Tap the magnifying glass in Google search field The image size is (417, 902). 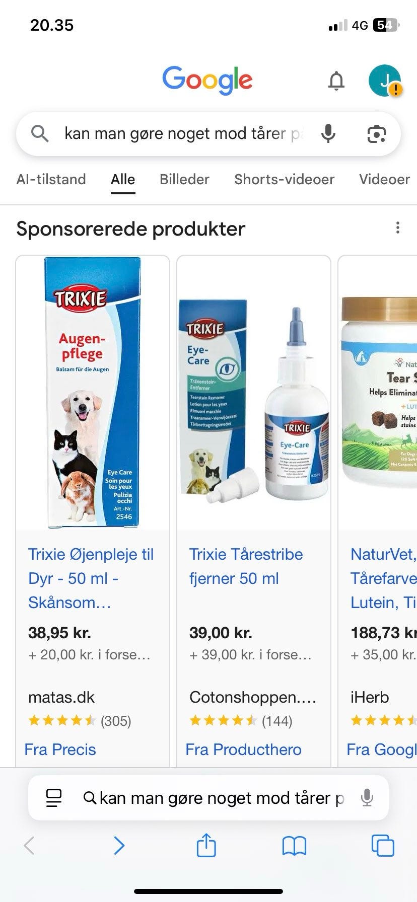(x=40, y=133)
